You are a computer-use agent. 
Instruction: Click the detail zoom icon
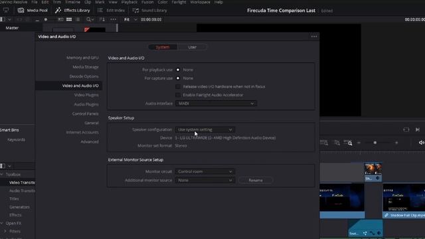[337, 143]
